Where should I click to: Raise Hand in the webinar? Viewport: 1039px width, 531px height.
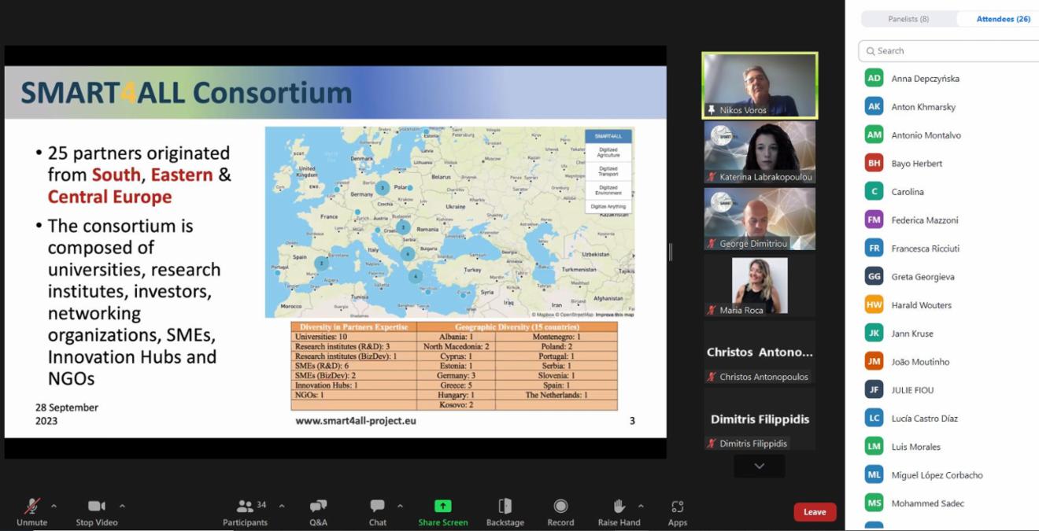tap(619, 511)
